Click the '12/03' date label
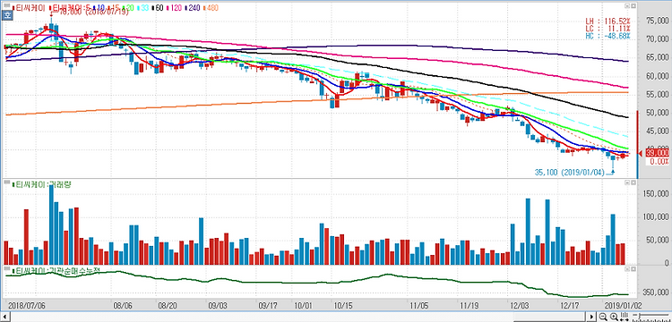 coord(520,306)
